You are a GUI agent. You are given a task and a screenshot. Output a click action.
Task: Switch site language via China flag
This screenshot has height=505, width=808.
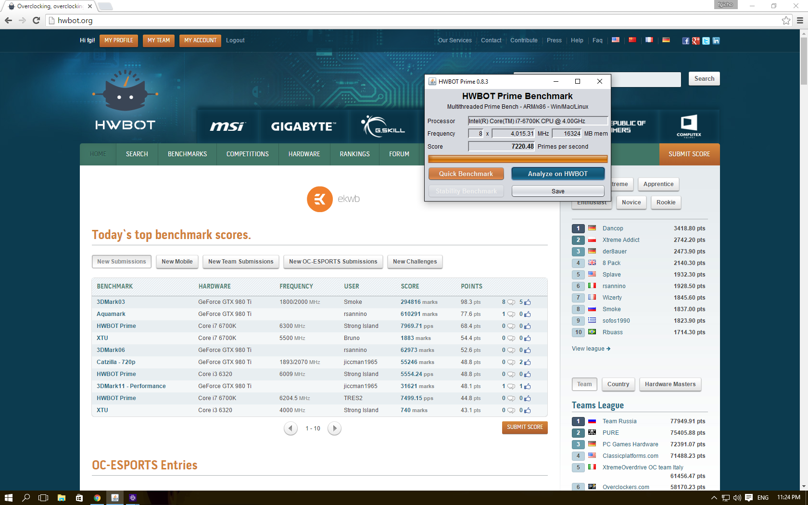click(x=632, y=40)
